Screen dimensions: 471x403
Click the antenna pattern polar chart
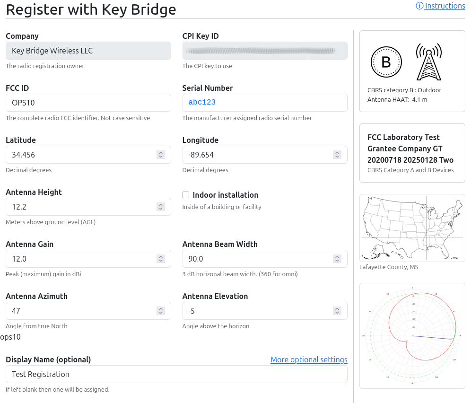412,336
